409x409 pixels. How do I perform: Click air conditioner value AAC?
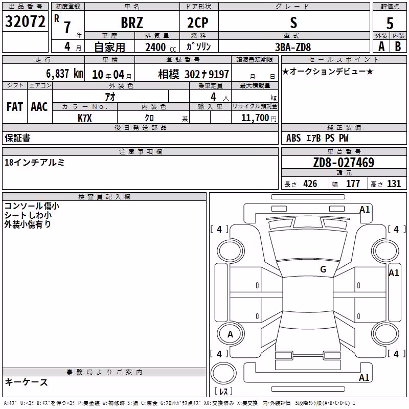pos(39,107)
